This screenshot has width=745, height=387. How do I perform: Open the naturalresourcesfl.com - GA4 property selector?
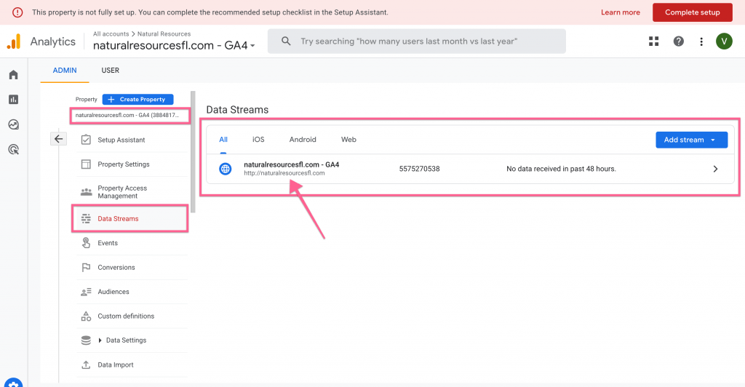pos(174,46)
